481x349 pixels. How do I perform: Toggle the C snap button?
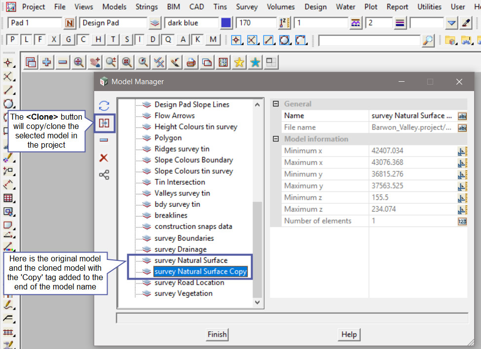(84, 40)
